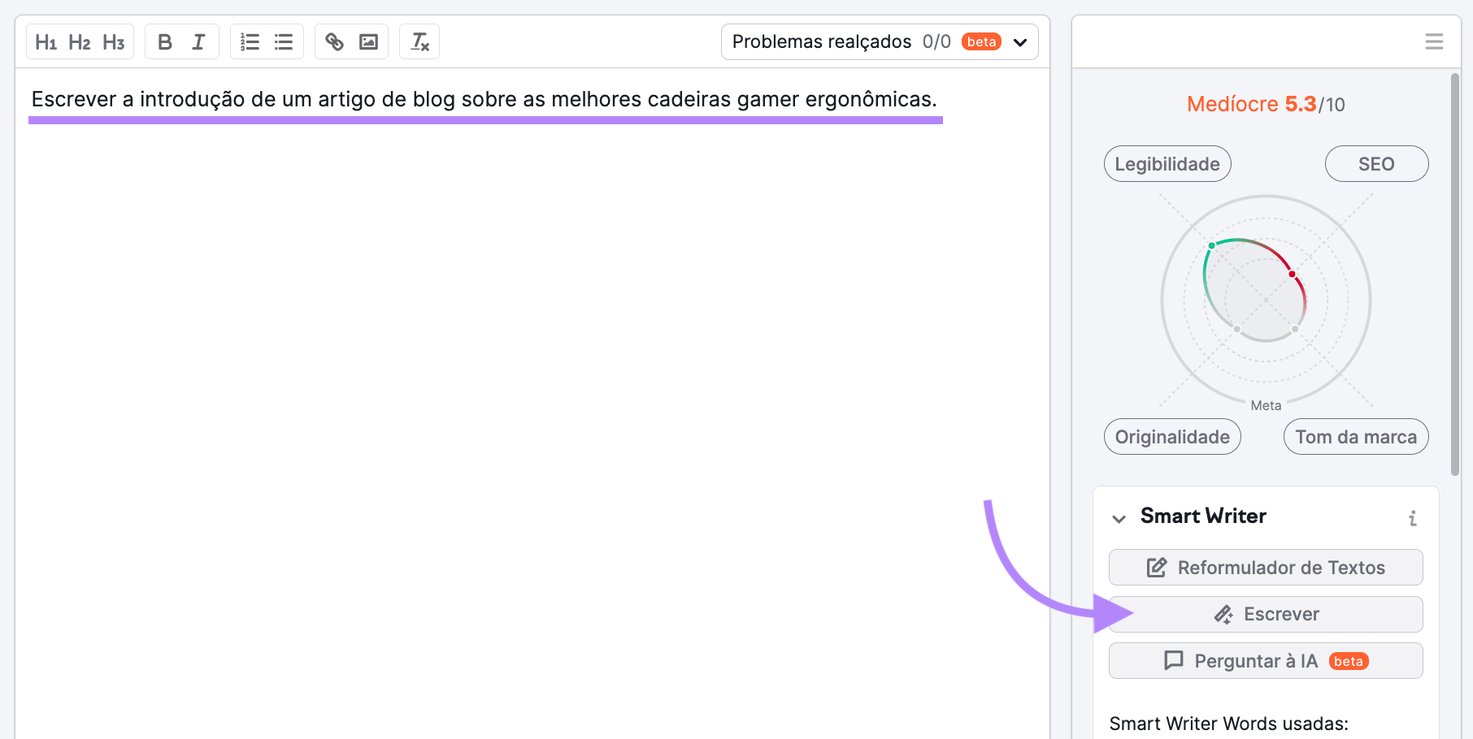Apply Heading 3 formatting
This screenshot has height=739, width=1473.
tap(114, 42)
